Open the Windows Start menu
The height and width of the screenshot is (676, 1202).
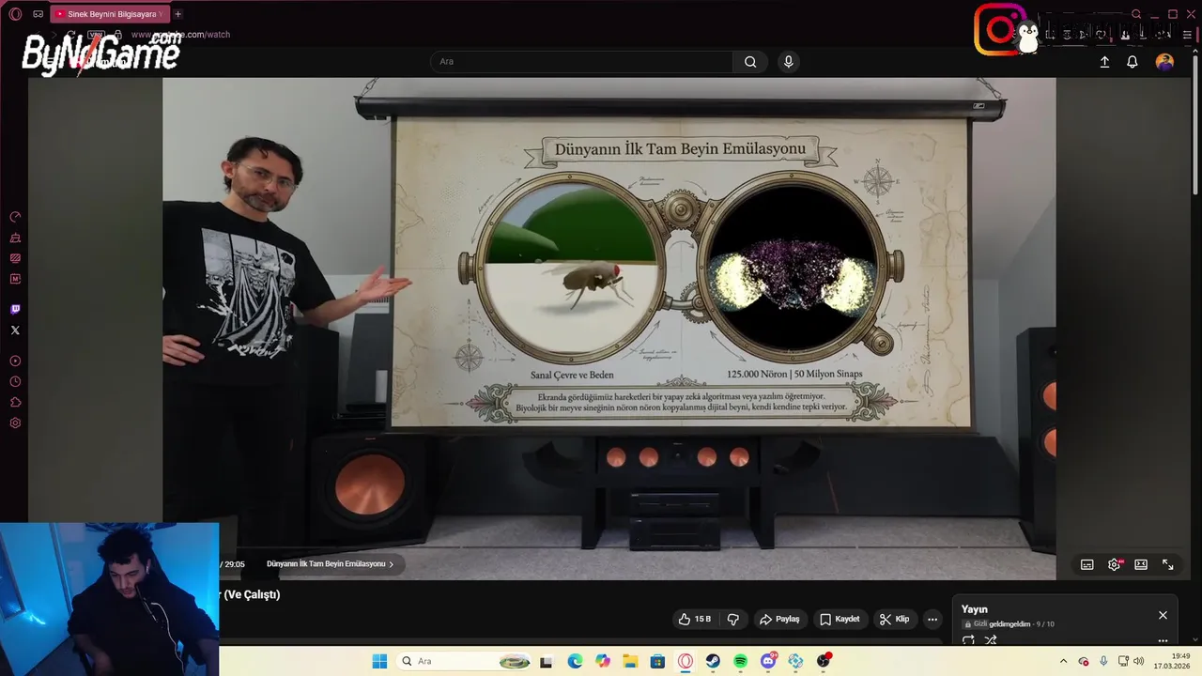coord(379,661)
